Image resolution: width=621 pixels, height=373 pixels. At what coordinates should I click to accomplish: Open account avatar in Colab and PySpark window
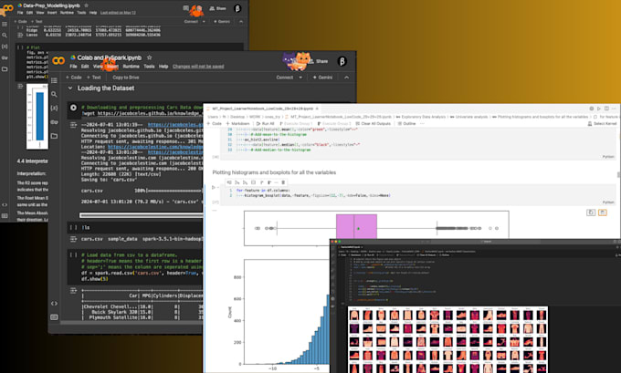(342, 61)
